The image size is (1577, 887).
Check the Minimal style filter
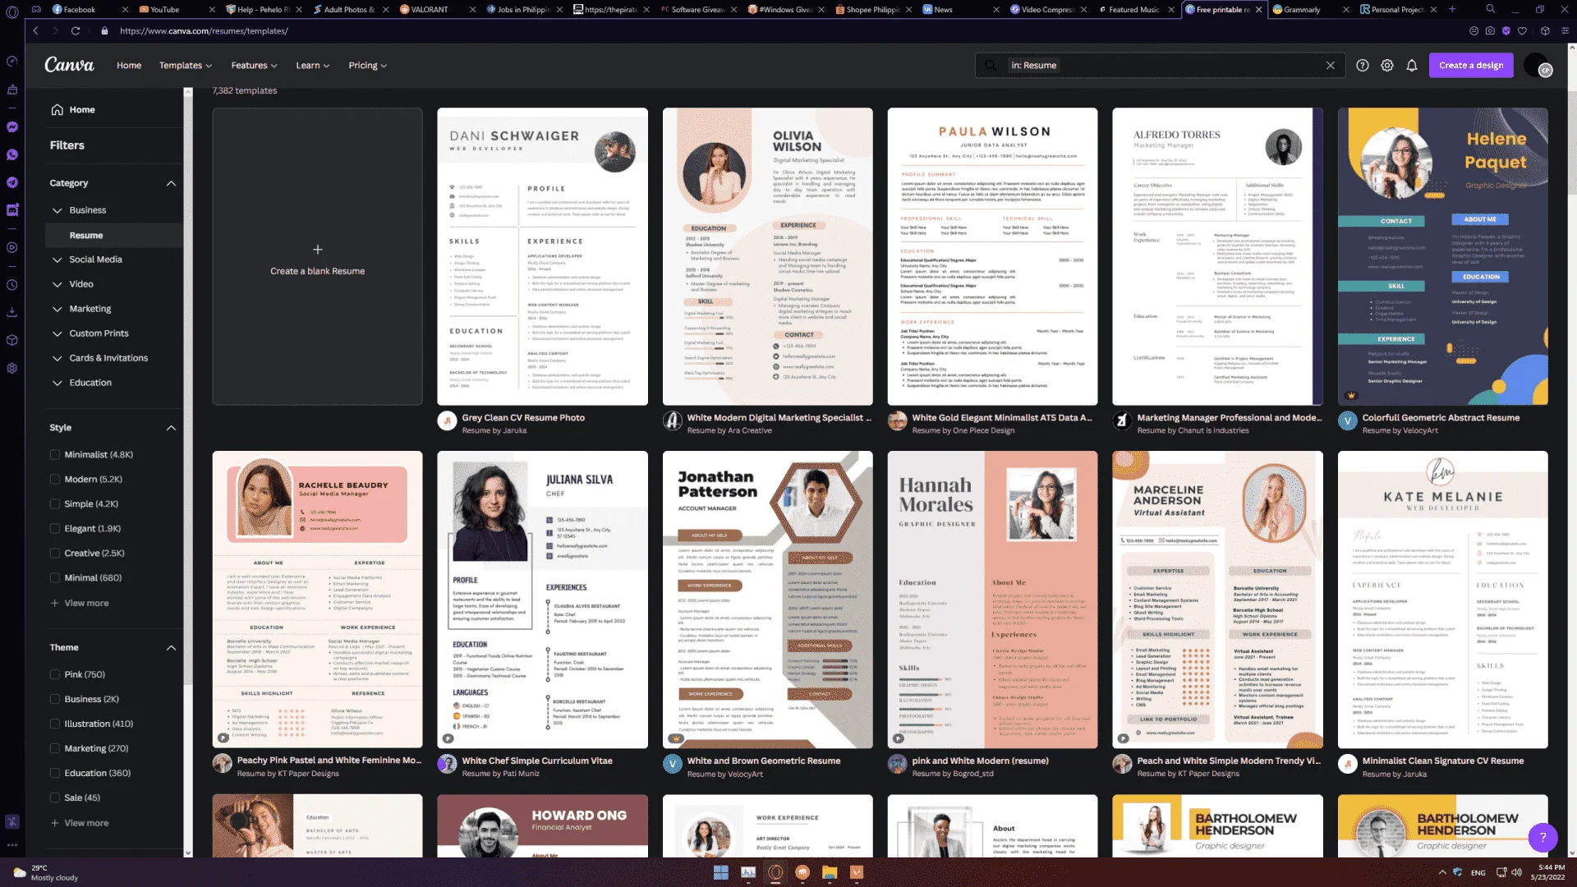(55, 577)
